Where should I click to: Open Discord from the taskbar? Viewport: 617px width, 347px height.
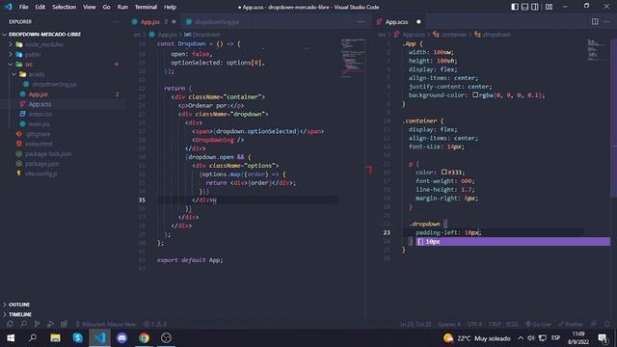click(121, 338)
